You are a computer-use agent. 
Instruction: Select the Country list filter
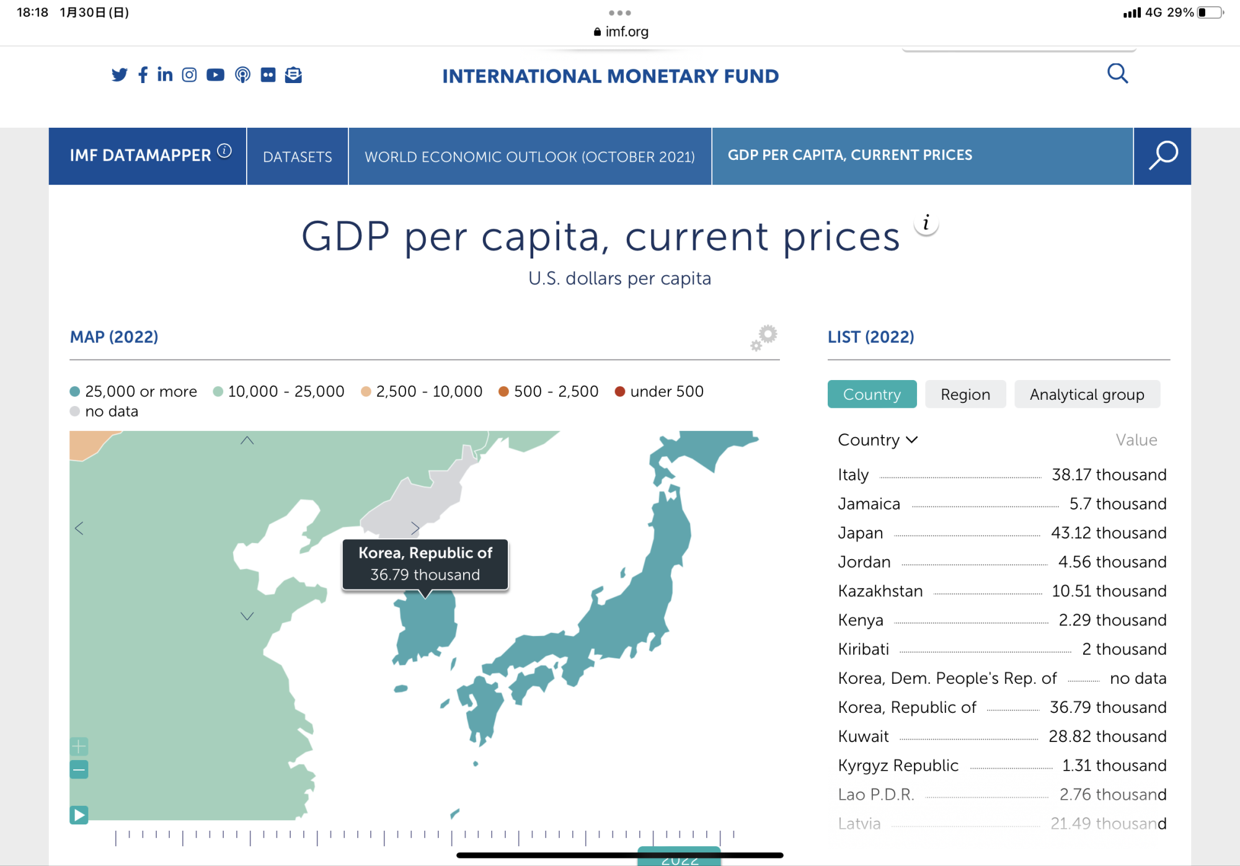pos(872,394)
